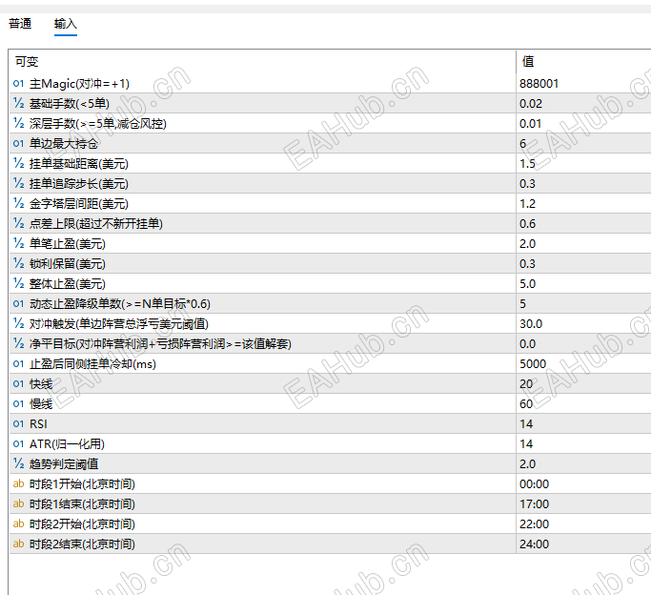Select the 金字塔层间距 value 1.2

(x=527, y=204)
